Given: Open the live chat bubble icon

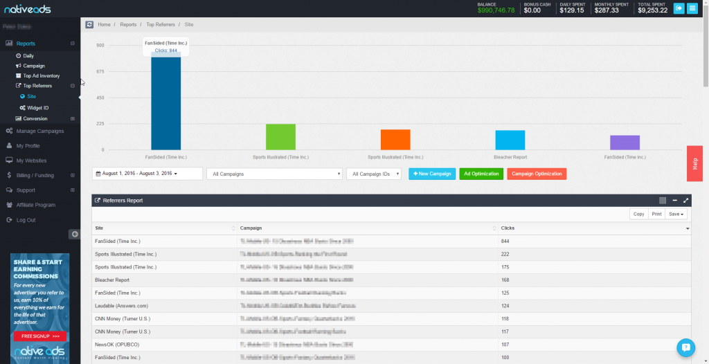Looking at the screenshot, I should 686,347.
